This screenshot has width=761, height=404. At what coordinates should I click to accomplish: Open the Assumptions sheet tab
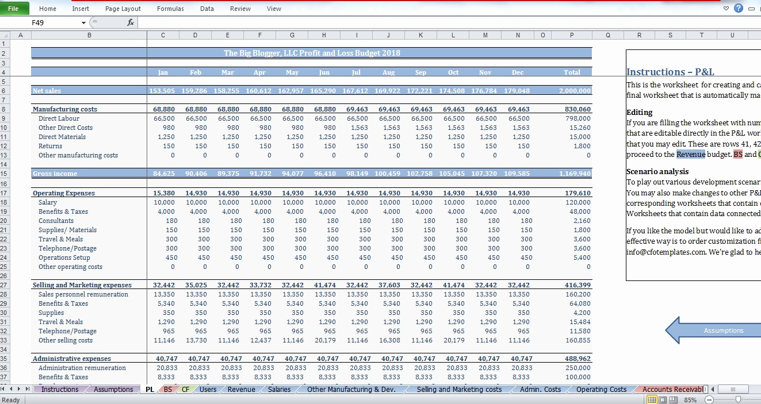(113, 390)
